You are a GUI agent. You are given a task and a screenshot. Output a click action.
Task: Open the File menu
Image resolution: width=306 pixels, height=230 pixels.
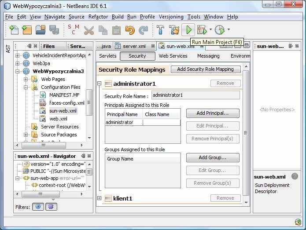[9, 17]
